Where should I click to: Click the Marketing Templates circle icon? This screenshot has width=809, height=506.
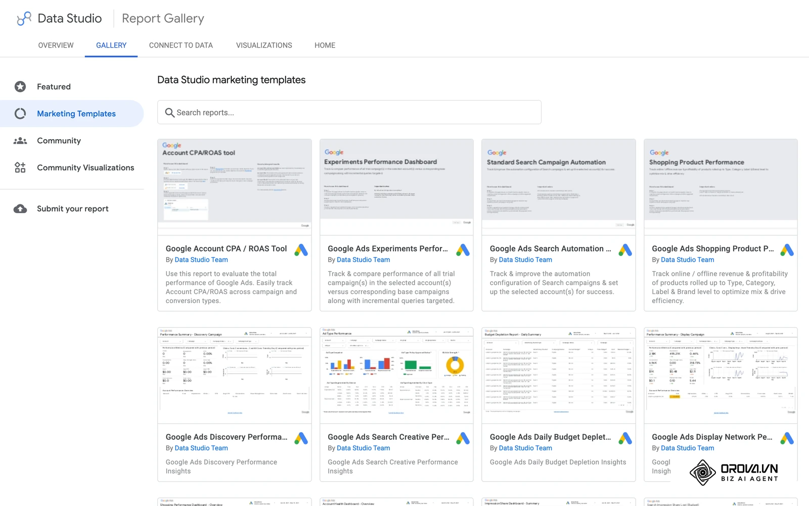point(20,113)
